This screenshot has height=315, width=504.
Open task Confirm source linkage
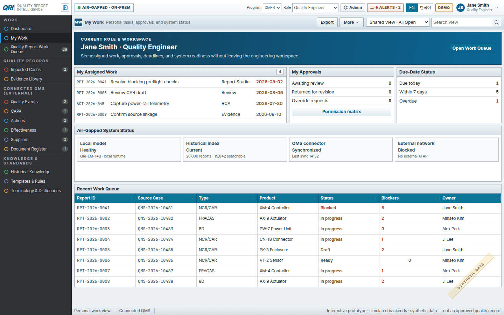(x=180, y=114)
